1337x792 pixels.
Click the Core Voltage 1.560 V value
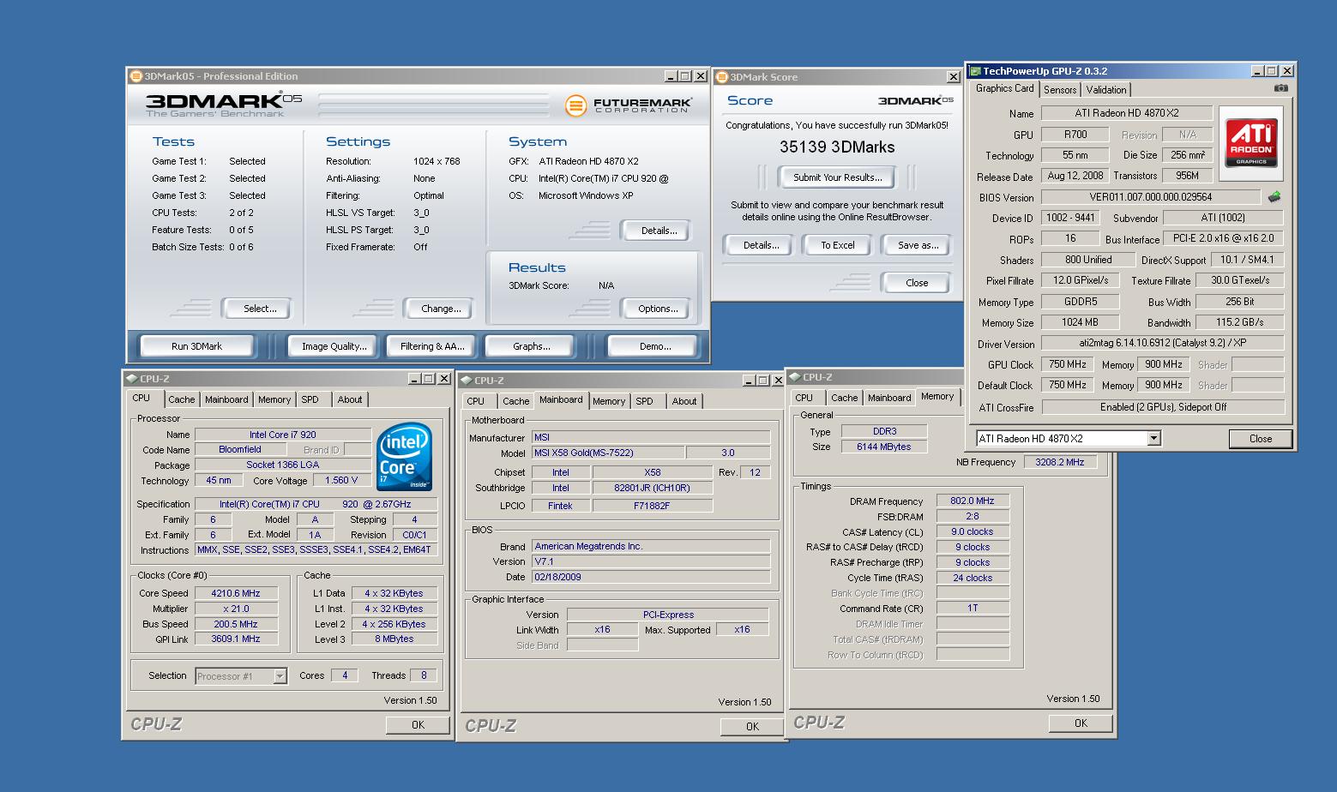pyautogui.click(x=341, y=480)
